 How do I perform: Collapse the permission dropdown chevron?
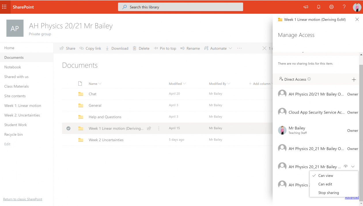pos(353,167)
